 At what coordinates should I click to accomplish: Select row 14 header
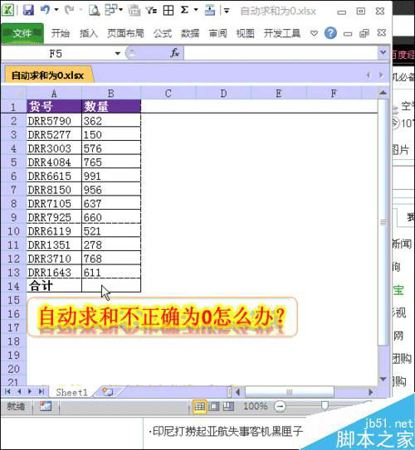[x=13, y=286]
